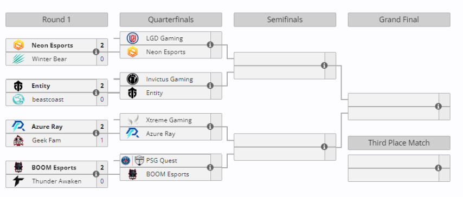Open the upper Semifinals match info icon
Screen dimensions: 463x197
click(x=324, y=65)
